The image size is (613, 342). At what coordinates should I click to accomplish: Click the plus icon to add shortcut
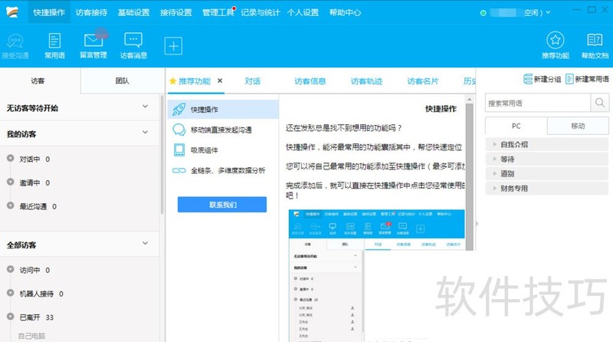coord(174,46)
